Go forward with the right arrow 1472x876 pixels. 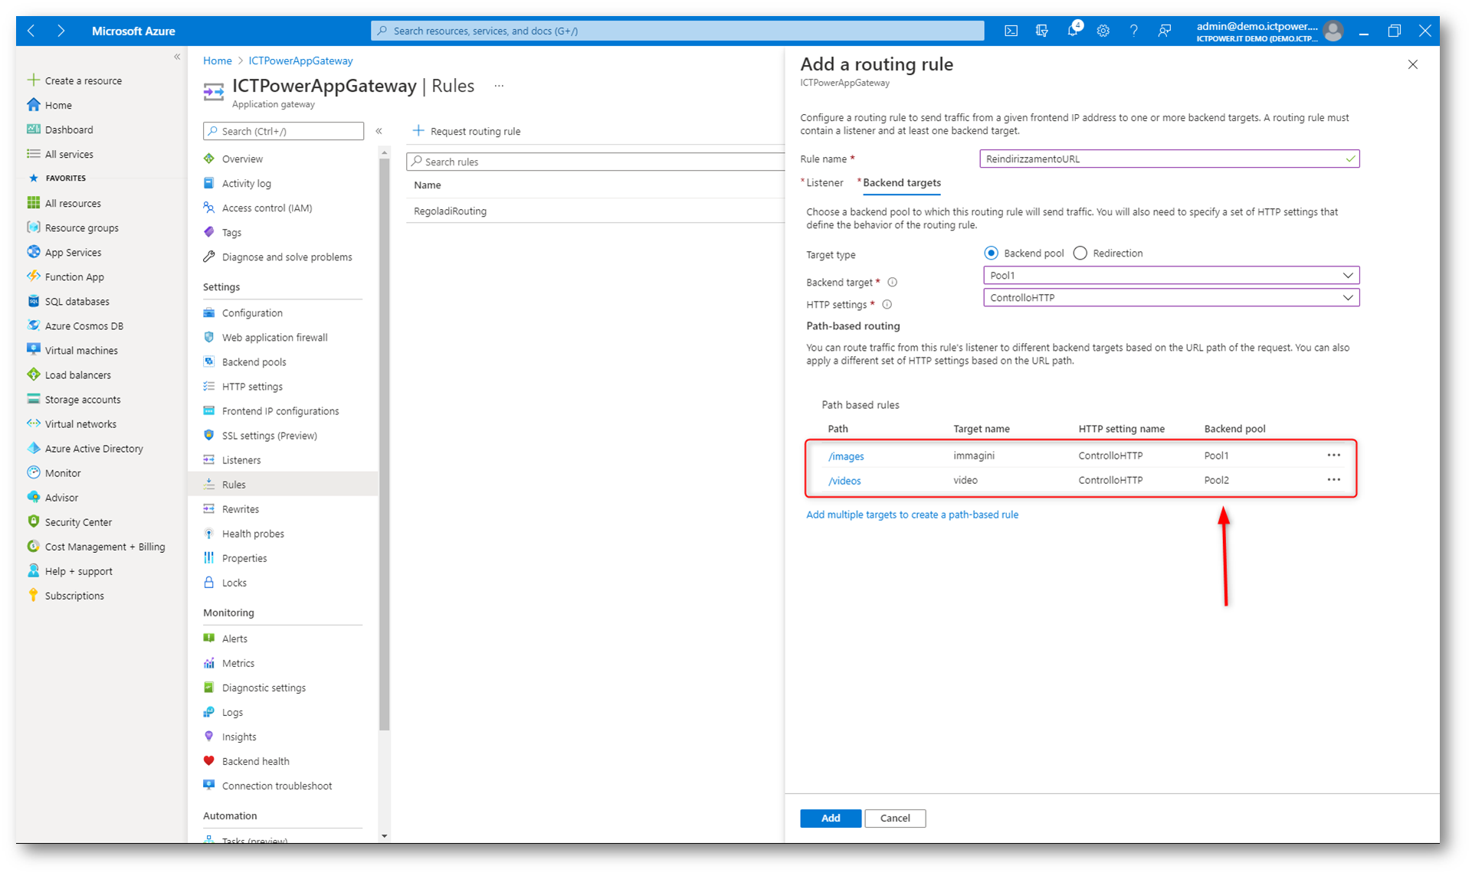tap(61, 31)
